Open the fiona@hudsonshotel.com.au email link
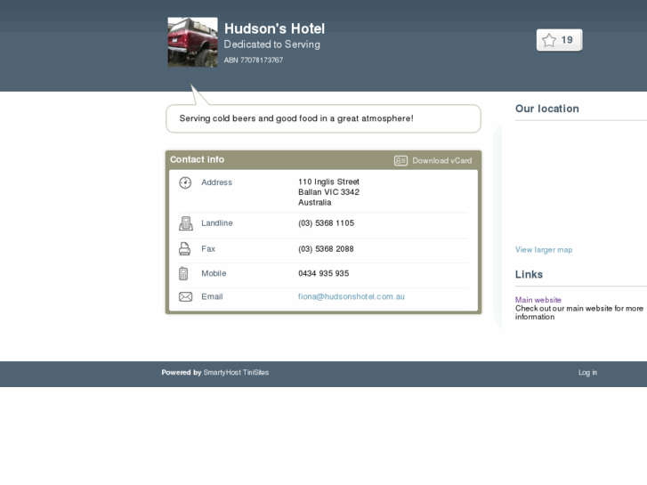647x485 pixels. 352,296
